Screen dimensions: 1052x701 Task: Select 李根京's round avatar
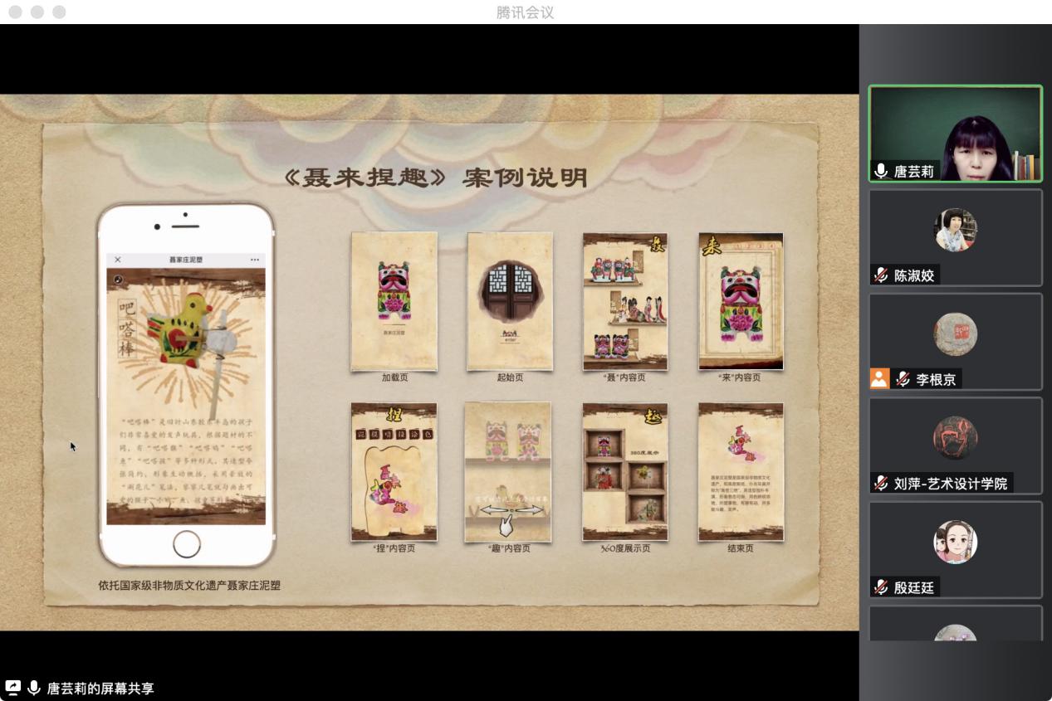(955, 333)
